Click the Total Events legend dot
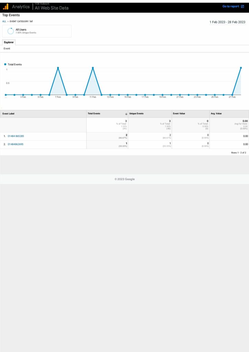The height and width of the screenshot is (352, 249). point(5,64)
